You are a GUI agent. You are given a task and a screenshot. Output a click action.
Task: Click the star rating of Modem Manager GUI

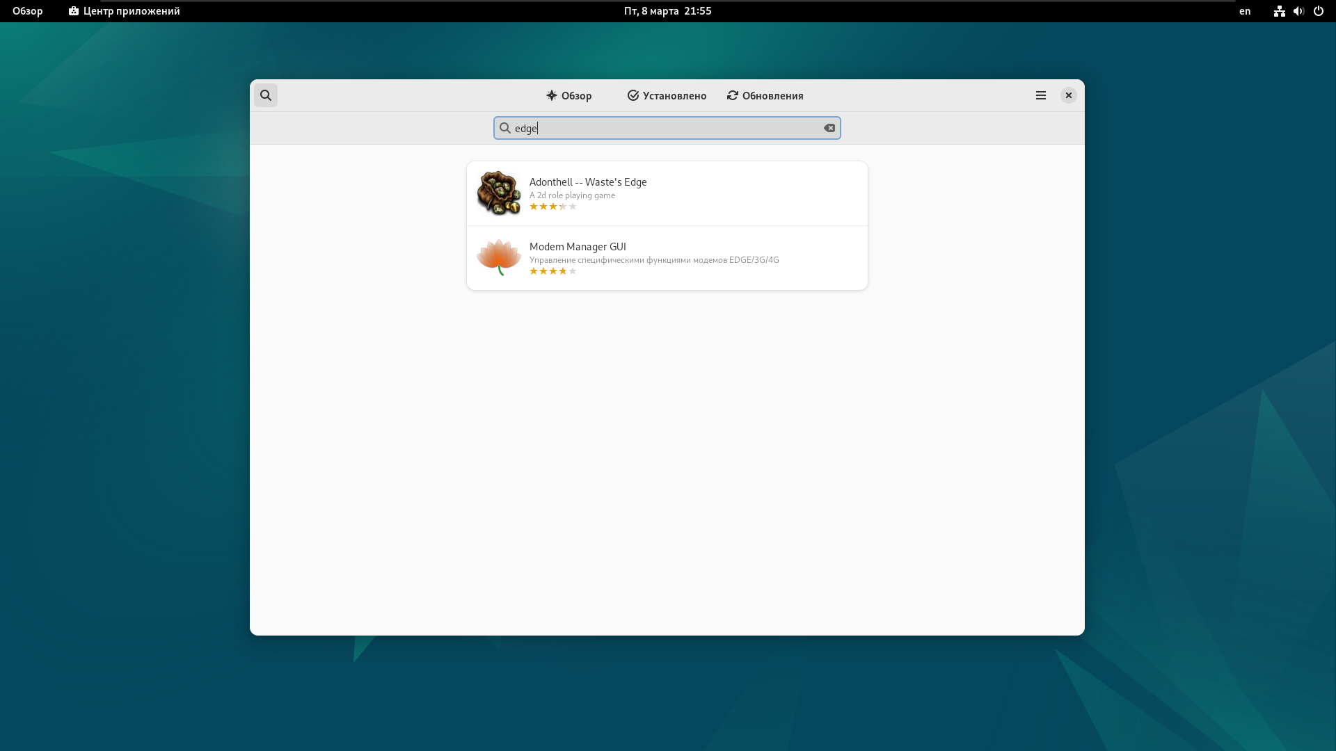[553, 271]
